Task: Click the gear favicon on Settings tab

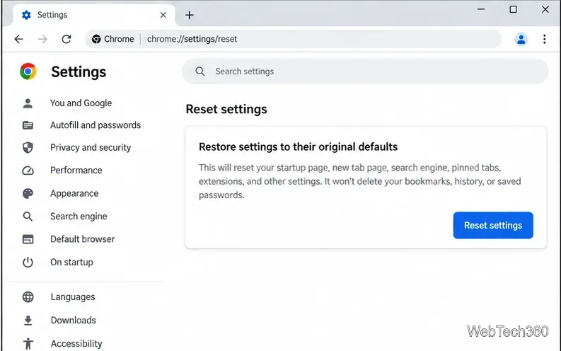Action: pos(26,15)
